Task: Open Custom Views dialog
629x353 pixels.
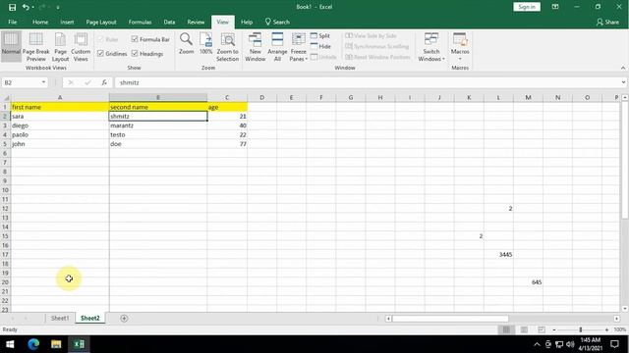Action: pos(81,46)
